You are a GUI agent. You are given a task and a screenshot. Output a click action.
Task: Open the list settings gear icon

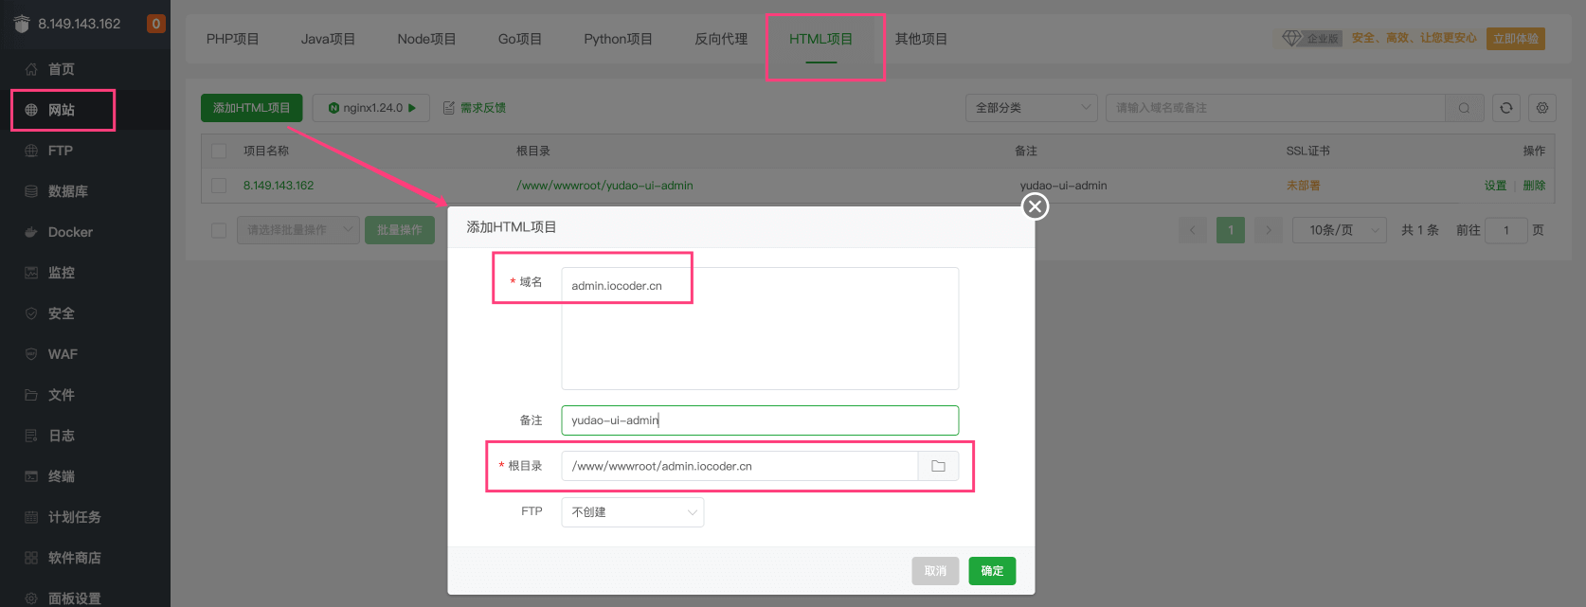(x=1542, y=108)
